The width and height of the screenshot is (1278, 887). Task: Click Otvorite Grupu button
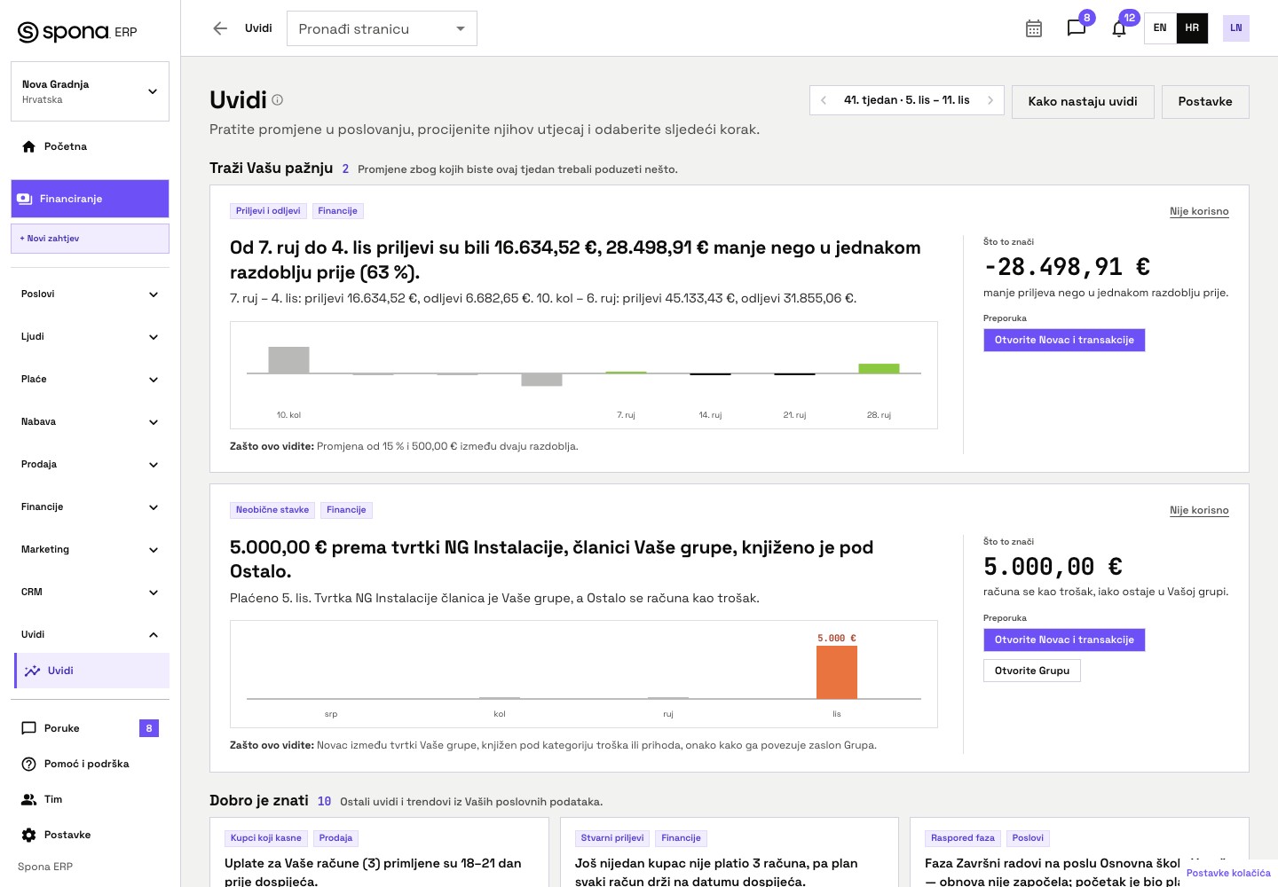pos(1032,671)
